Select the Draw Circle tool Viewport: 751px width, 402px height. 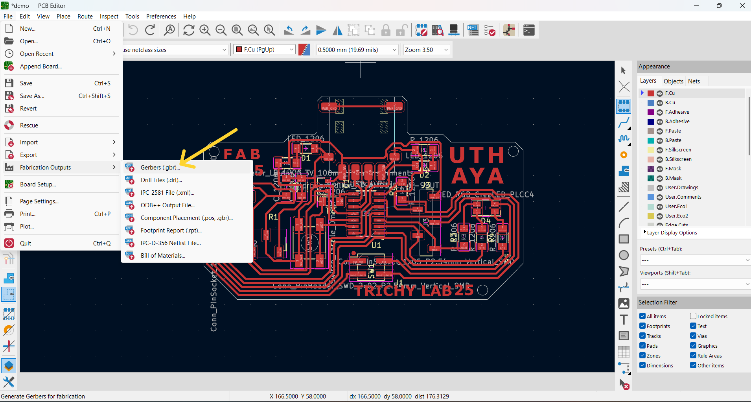point(624,255)
